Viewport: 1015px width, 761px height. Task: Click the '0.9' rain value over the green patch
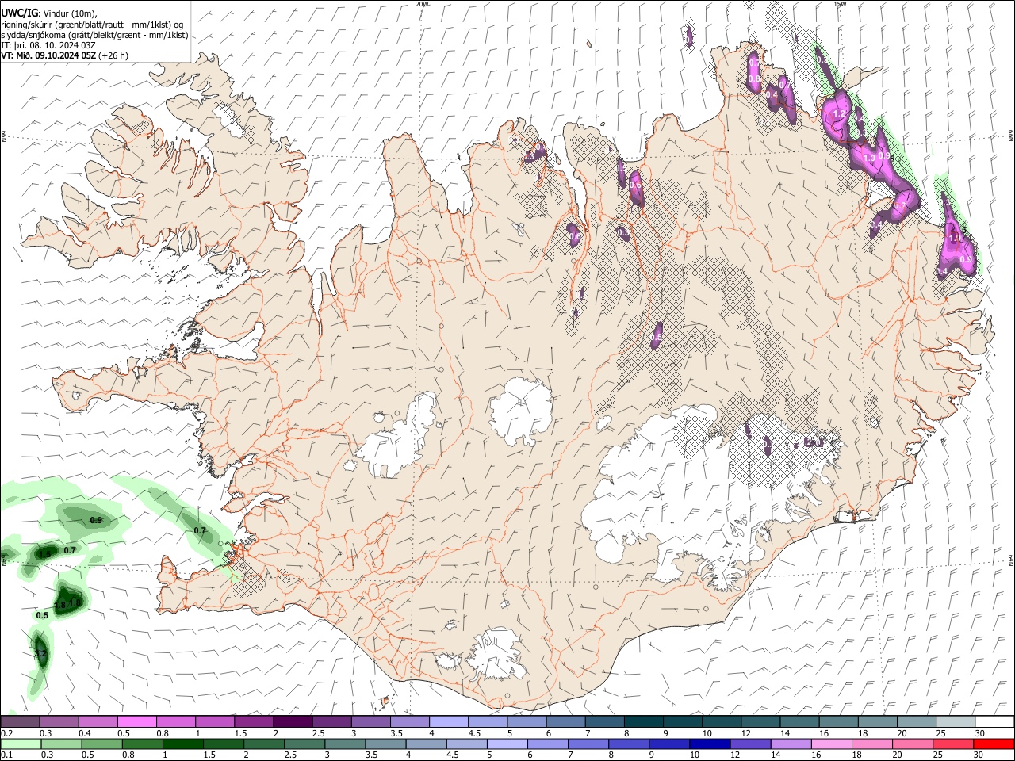[x=96, y=520]
